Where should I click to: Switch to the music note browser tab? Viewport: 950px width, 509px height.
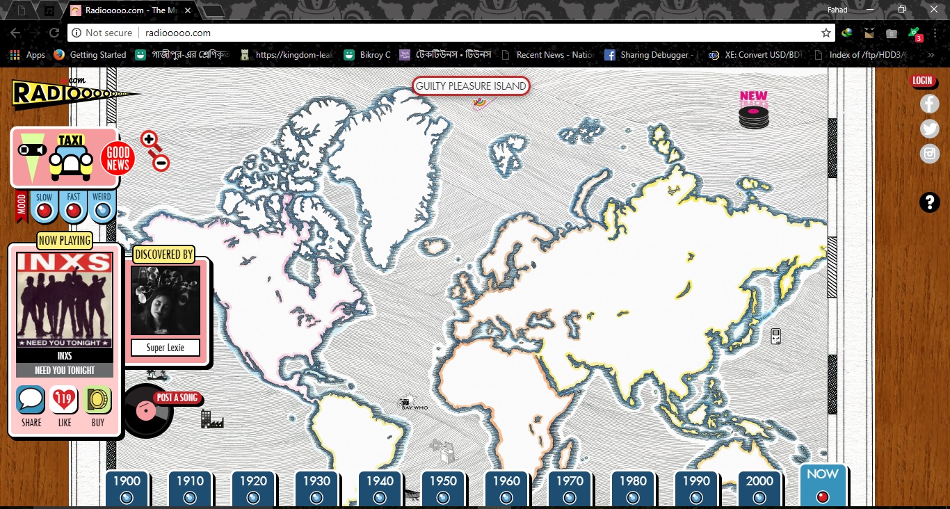click(49, 10)
